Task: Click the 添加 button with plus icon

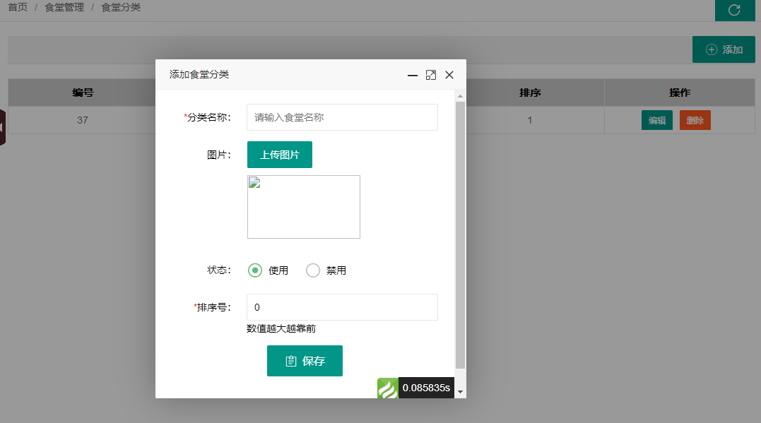Action: tap(724, 49)
